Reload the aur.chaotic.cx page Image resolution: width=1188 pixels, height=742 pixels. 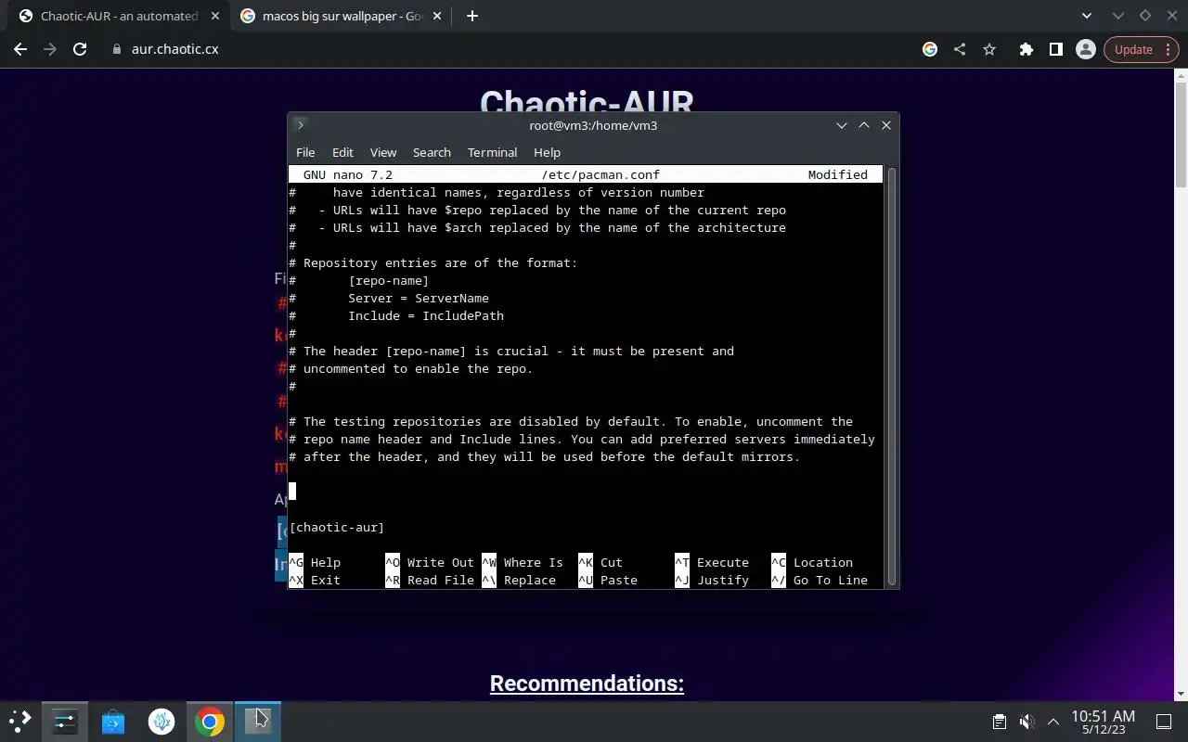click(80, 49)
